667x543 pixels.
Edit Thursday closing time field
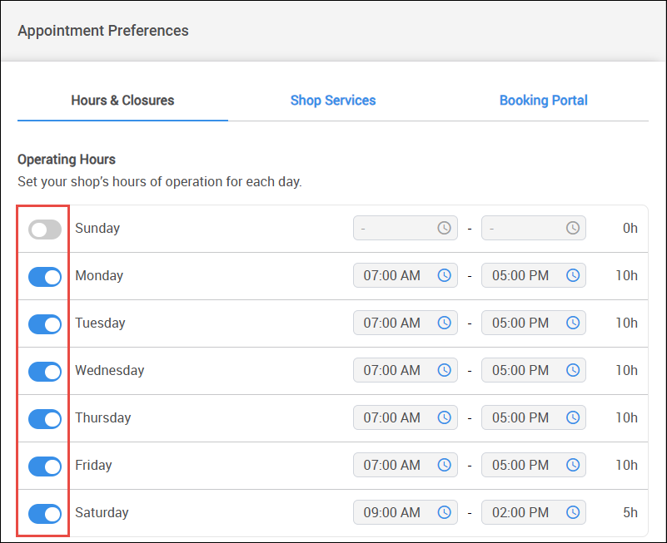534,417
